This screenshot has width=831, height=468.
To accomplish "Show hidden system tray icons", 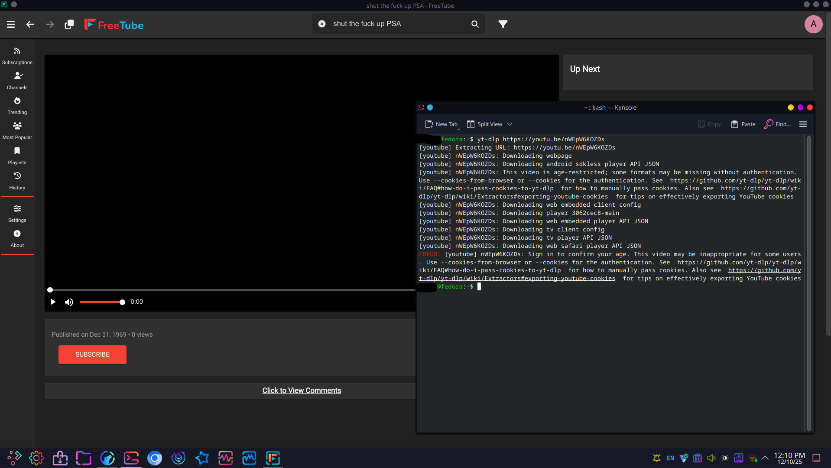I will point(765,458).
